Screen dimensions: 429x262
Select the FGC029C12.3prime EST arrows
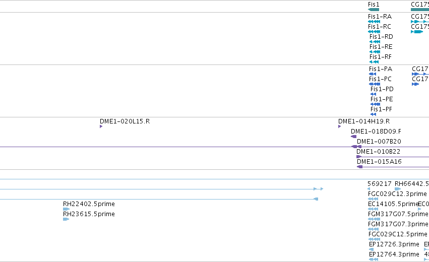coord(374,199)
